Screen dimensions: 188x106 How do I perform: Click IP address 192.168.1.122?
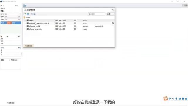61,20
